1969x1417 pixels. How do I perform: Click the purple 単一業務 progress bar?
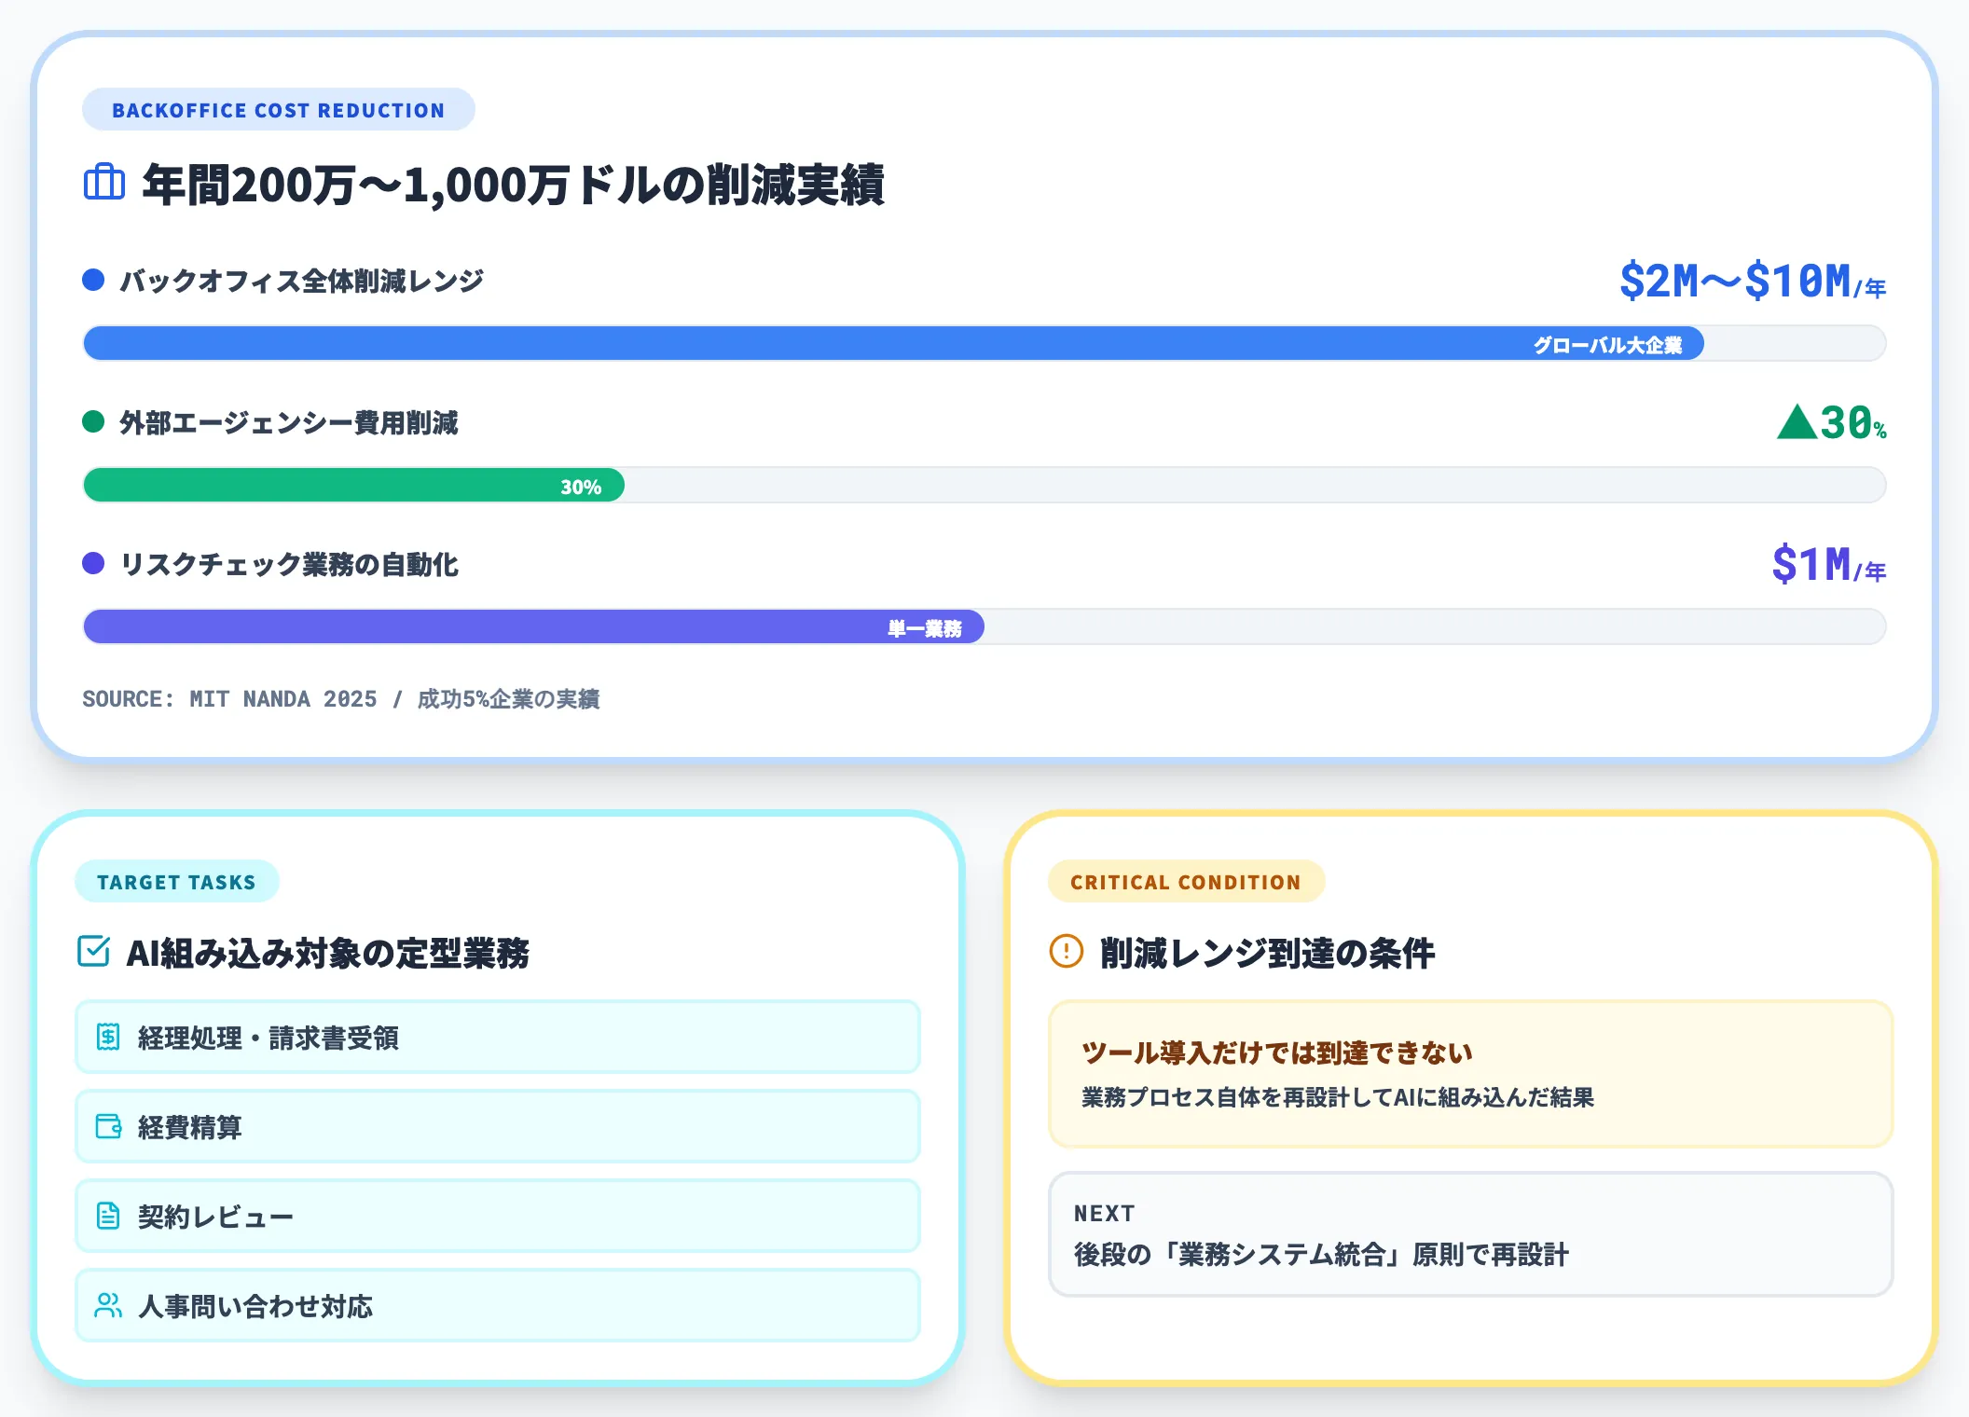533,626
